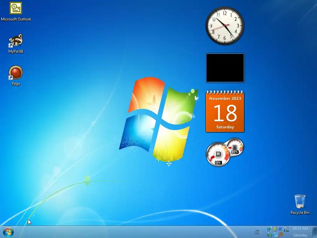Select the Microsoft Outlook desktop icon

pos(16,11)
